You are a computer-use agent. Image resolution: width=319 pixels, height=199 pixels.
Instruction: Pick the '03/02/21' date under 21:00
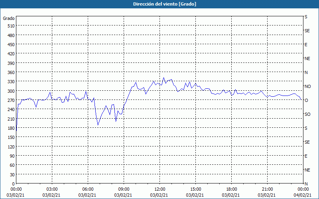point(267,195)
